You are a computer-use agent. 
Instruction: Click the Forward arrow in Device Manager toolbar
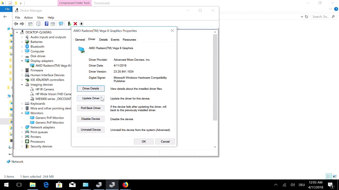pyautogui.click(x=22, y=24)
